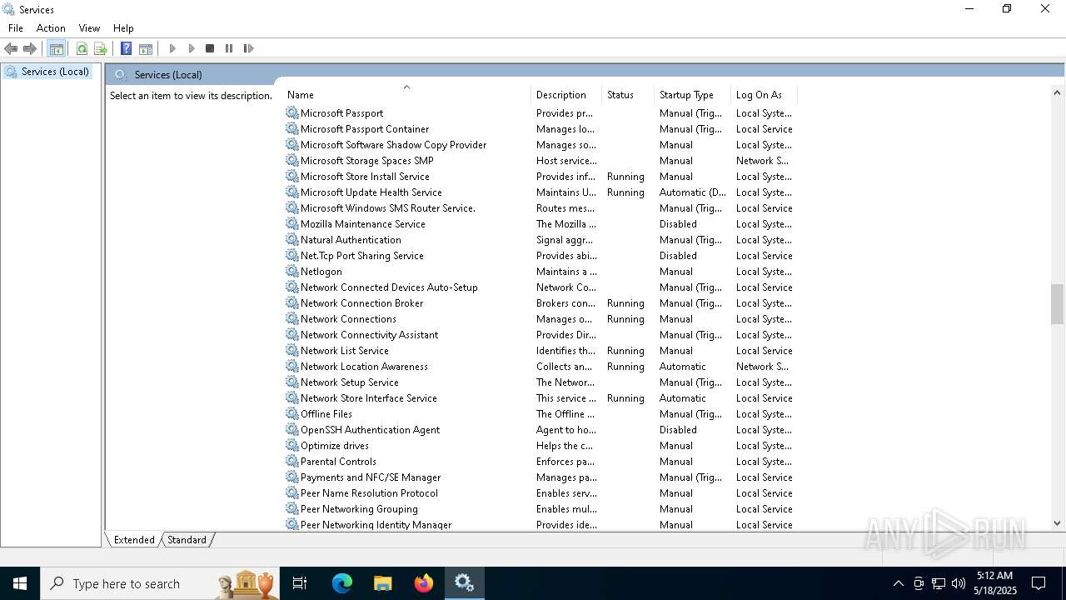
Task: Open the Action menu
Action: tap(51, 28)
